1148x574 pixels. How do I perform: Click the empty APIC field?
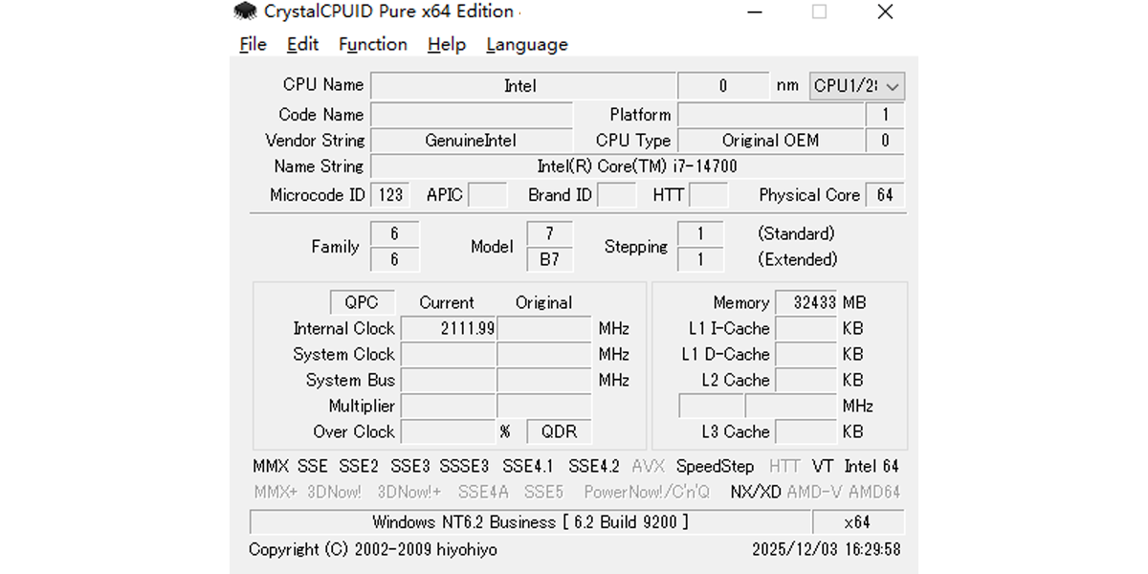[x=488, y=195]
